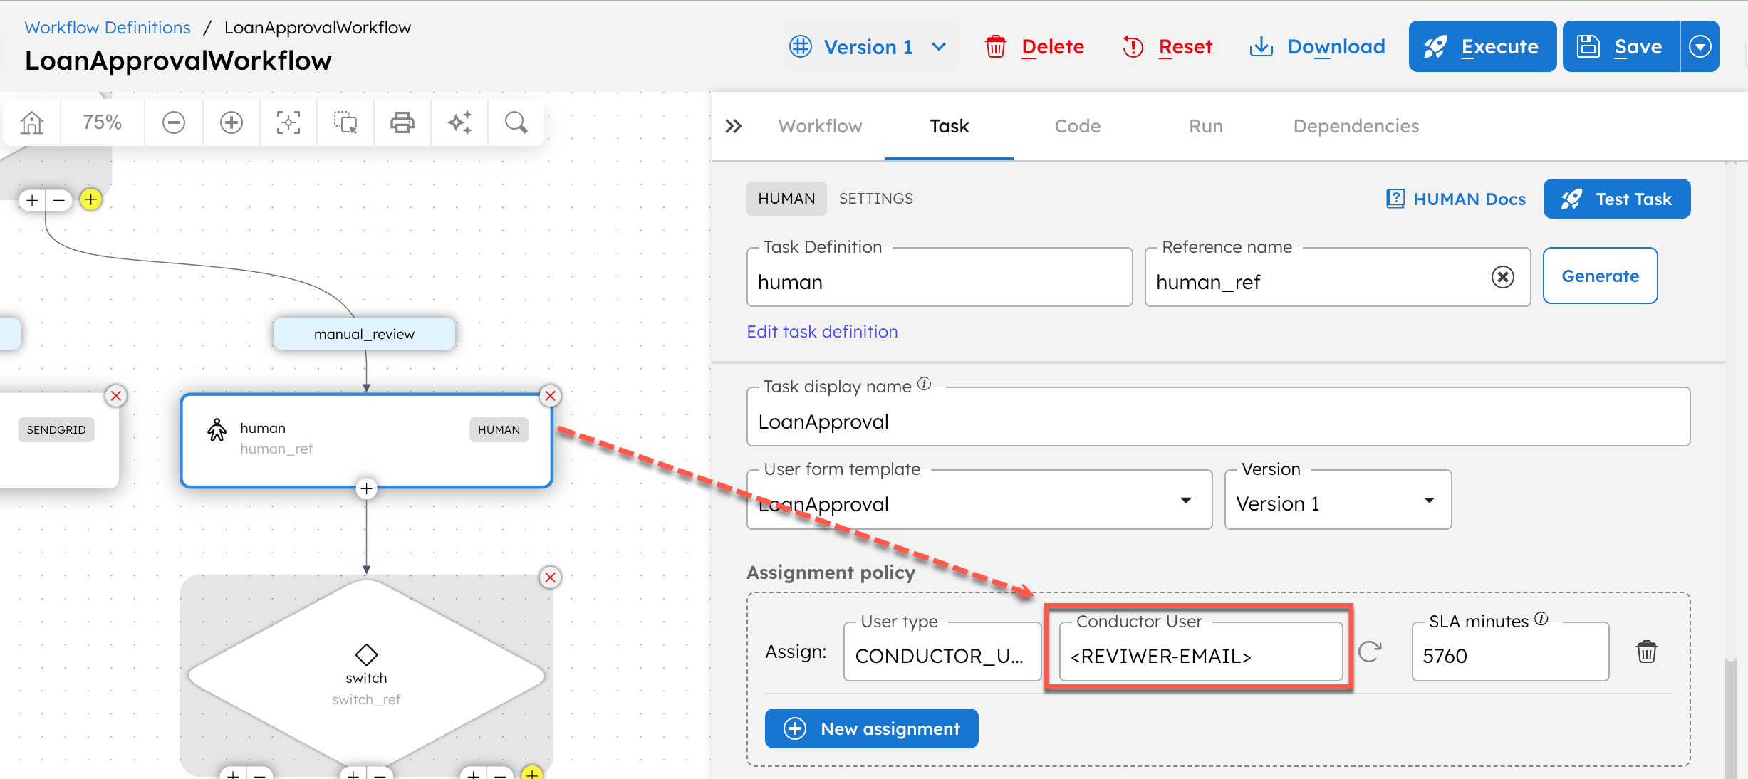The height and width of the screenshot is (779, 1748).
Task: Click the SLA minutes field
Action: click(x=1510, y=652)
